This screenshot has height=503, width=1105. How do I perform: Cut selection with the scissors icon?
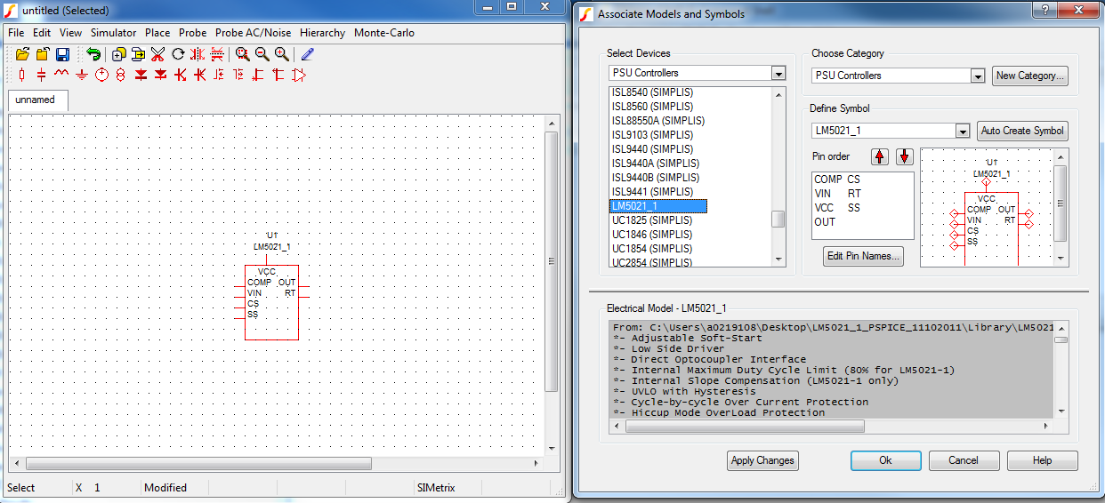tap(158, 54)
